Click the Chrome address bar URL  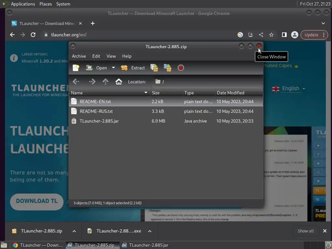69,35
